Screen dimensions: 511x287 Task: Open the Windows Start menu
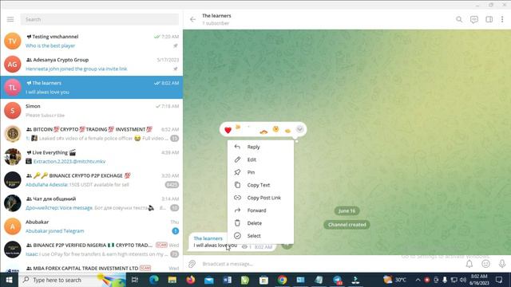[x=9, y=280]
